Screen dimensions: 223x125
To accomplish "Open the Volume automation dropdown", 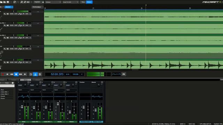I will 53,2.
